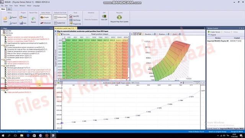Screen dimensions: 245x138
Task: Open Injection correction via coolant temperature map
Action: point(25,37)
